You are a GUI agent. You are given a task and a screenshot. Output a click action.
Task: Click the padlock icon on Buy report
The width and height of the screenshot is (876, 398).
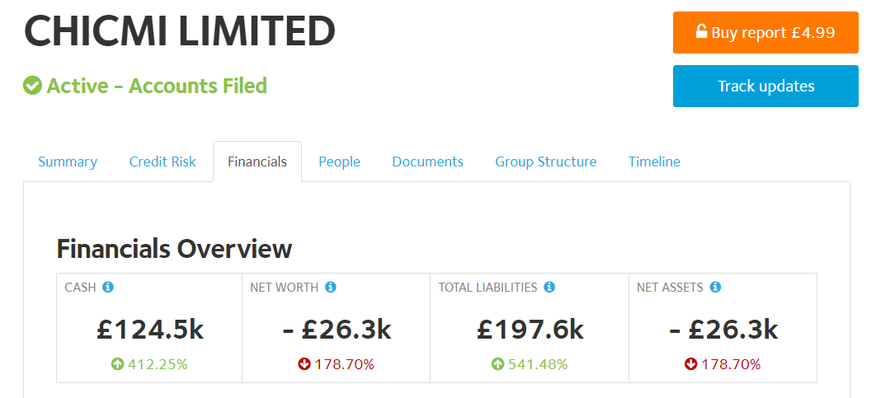pos(701,31)
